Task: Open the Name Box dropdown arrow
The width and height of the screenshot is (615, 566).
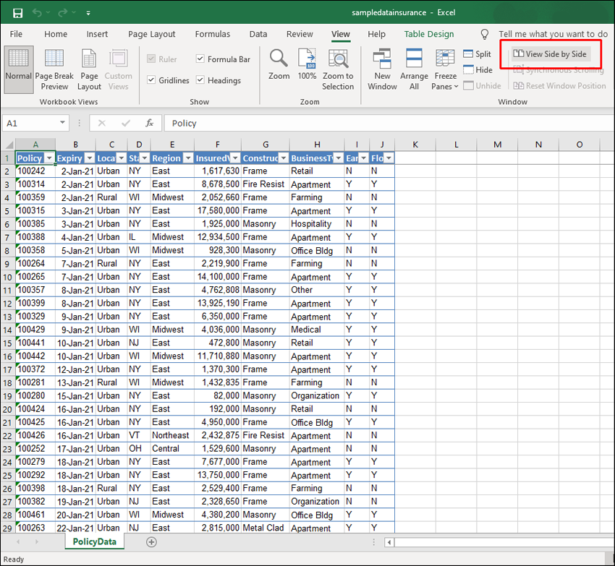Action: tap(63, 124)
